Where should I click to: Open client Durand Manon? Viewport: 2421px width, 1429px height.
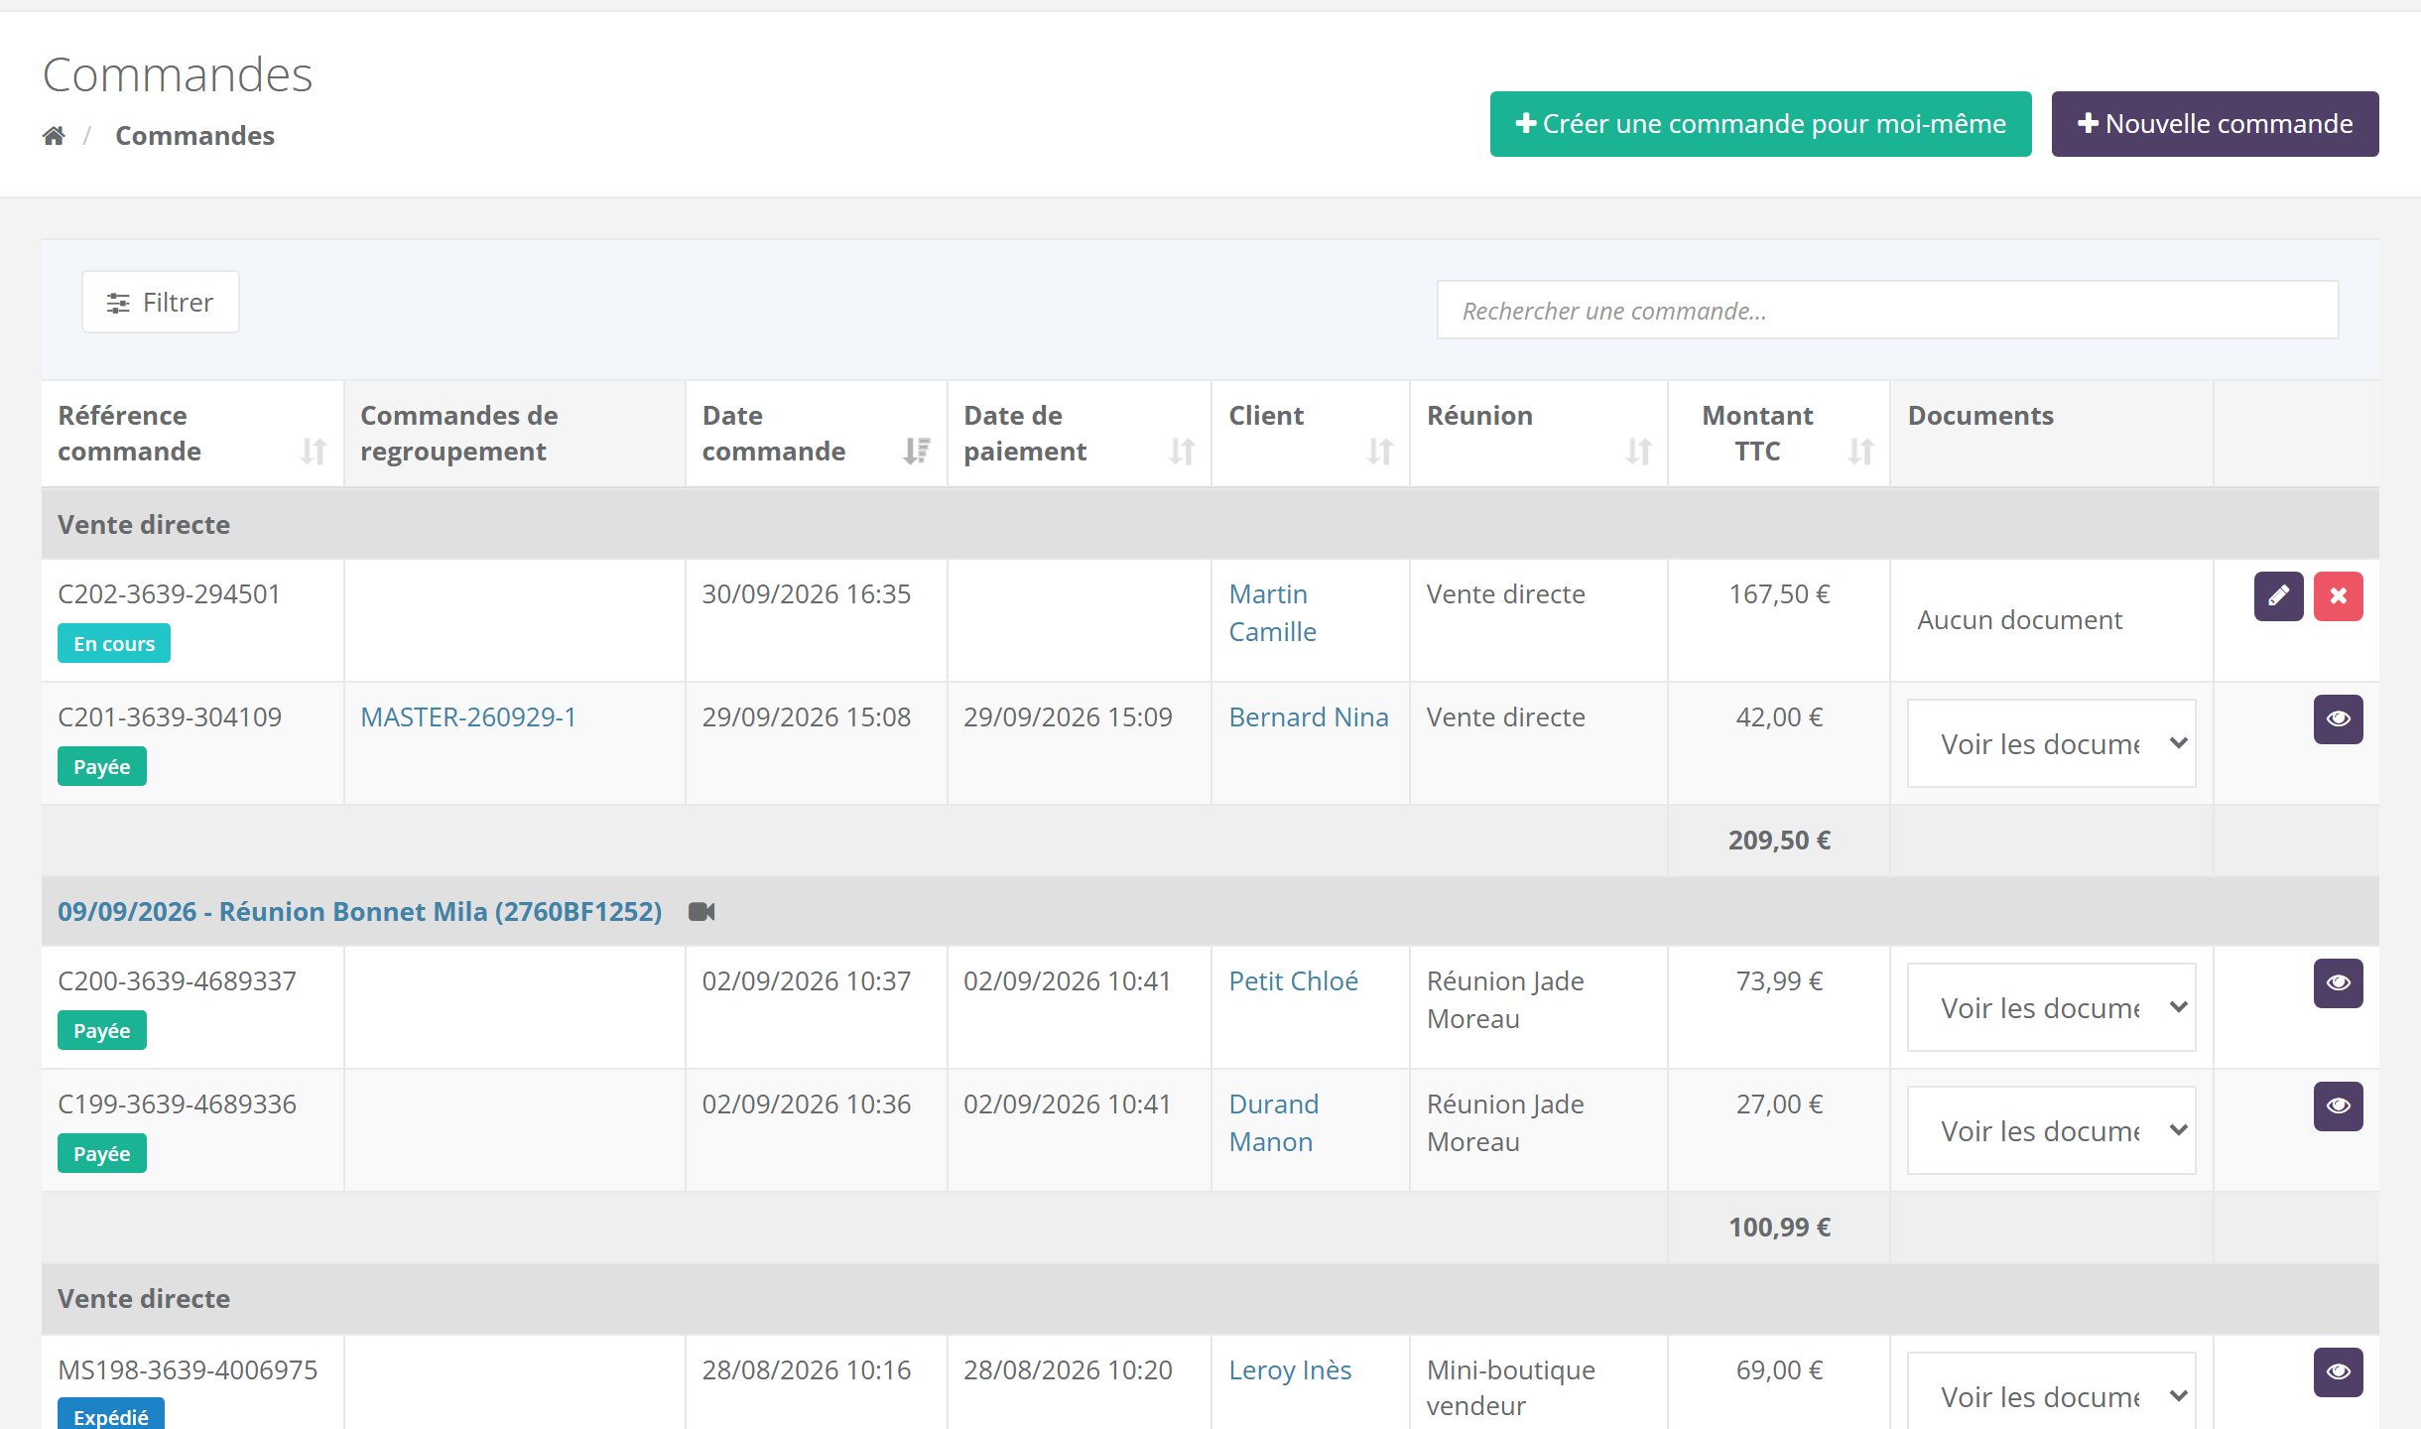tap(1273, 1123)
